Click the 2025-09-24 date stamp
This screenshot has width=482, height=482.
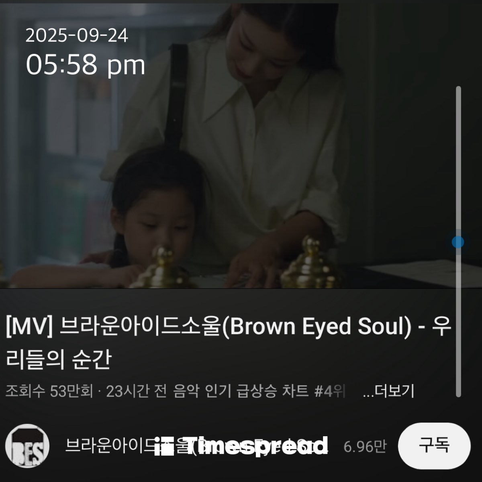tap(77, 36)
